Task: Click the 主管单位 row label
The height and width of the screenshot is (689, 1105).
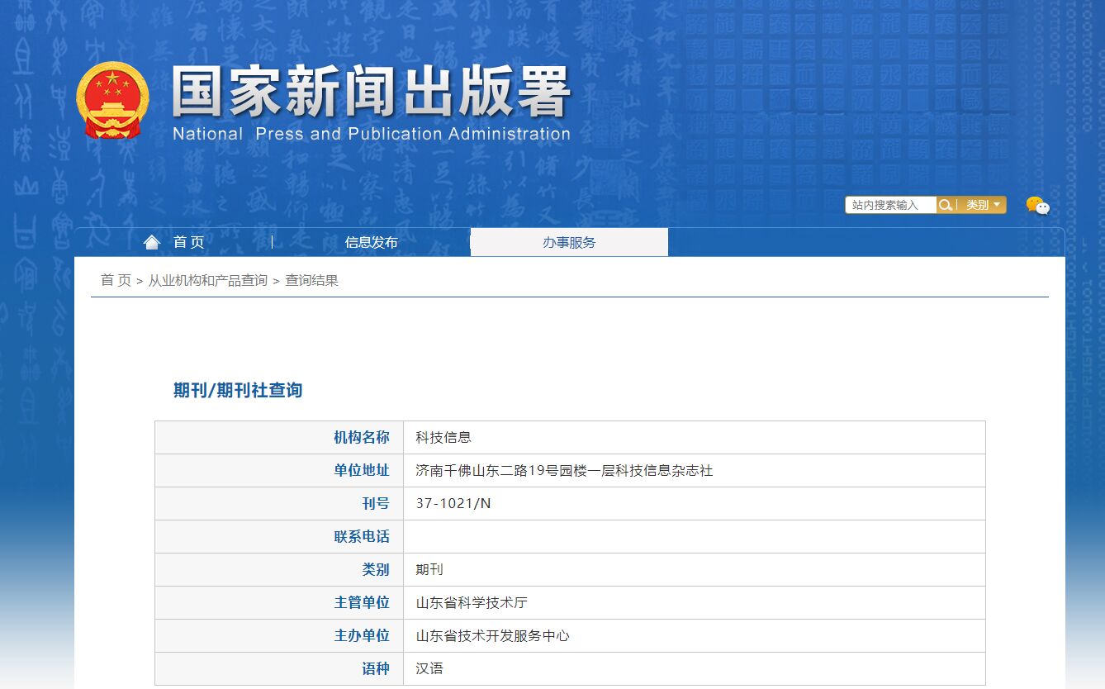Action: click(362, 602)
